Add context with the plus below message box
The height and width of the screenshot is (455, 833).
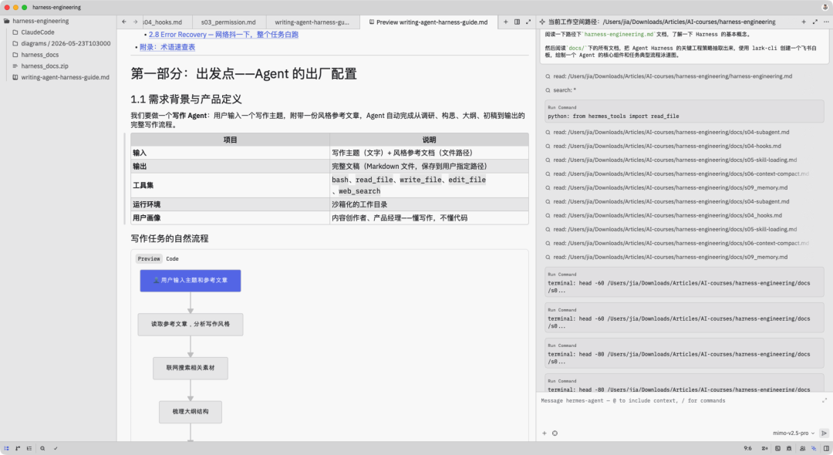click(544, 433)
